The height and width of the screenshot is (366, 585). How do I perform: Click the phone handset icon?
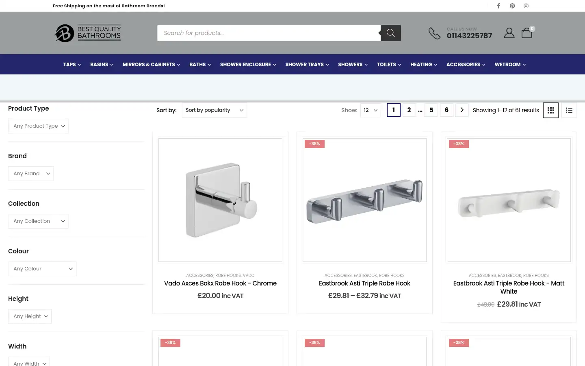[434, 33]
